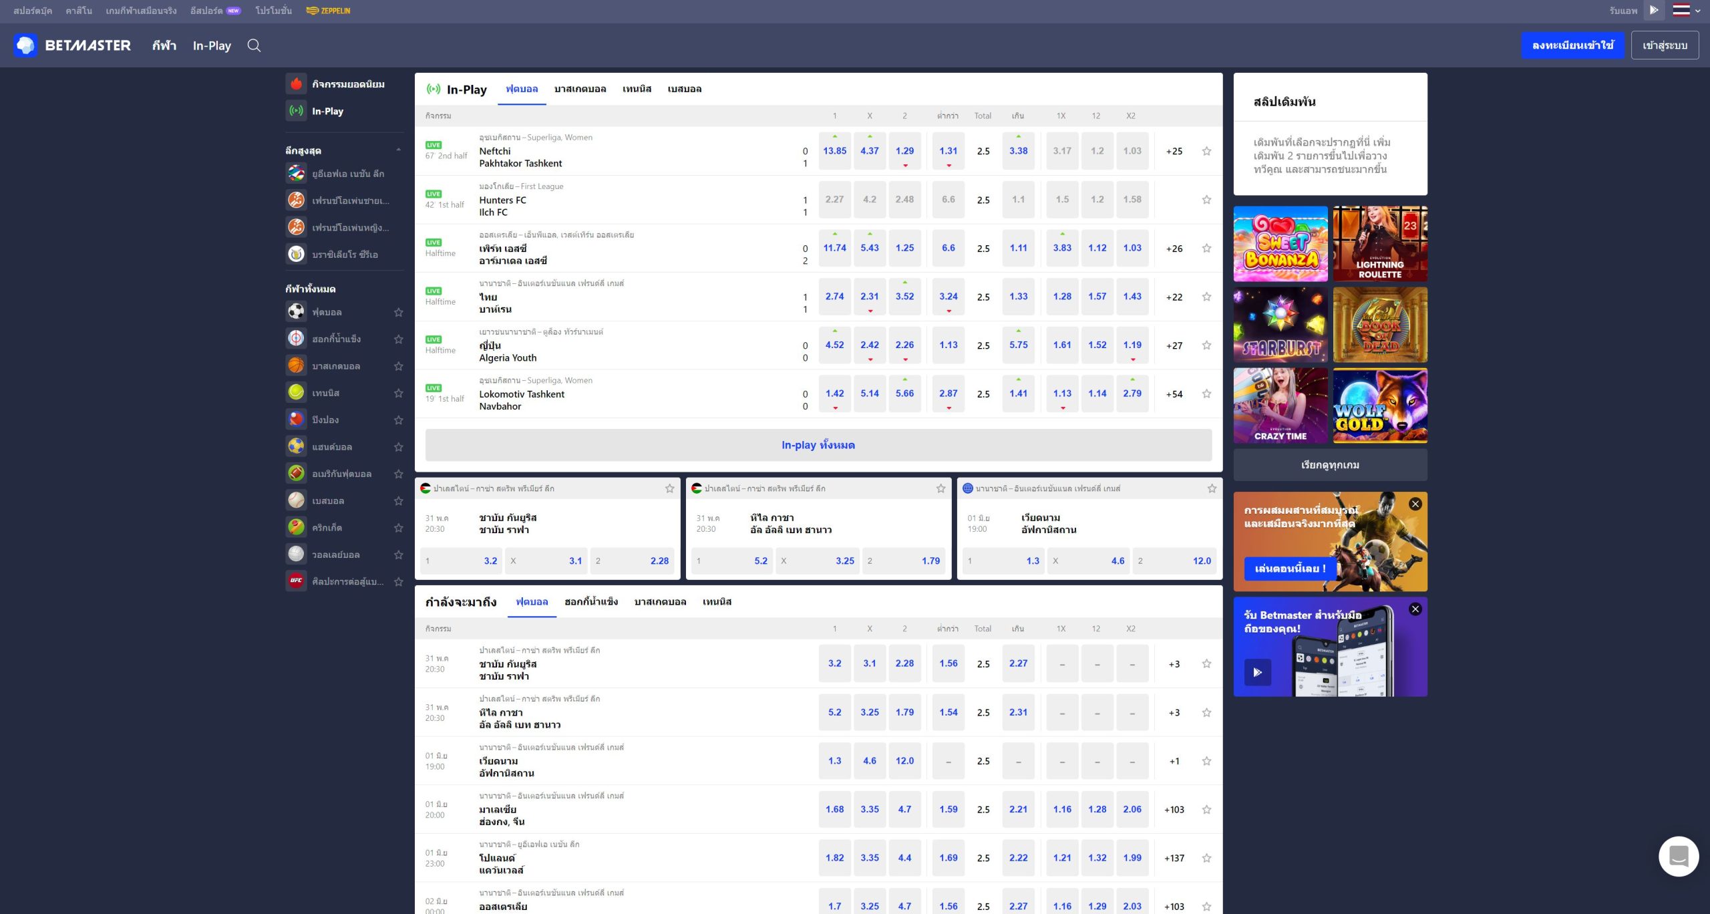Open the Wolf Gold game thumbnail

click(x=1379, y=406)
